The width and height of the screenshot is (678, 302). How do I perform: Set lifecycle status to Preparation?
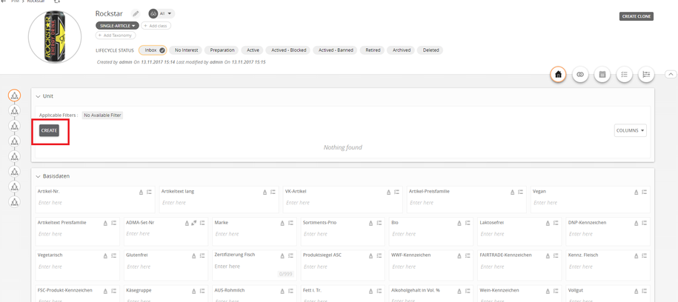coord(222,50)
